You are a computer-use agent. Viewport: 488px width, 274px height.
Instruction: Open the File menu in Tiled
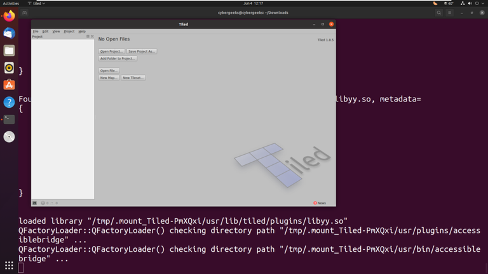pos(36,31)
